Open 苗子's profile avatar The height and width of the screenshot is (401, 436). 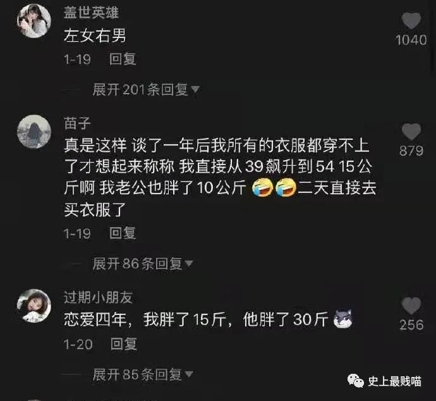click(34, 132)
